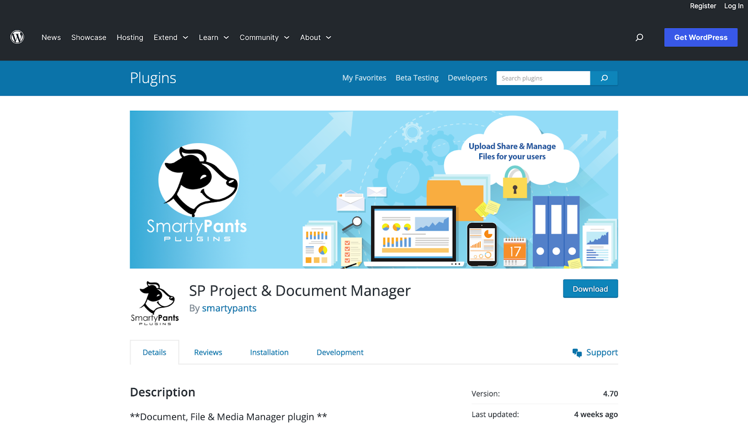Click the Support speech bubbles icon
Image resolution: width=748 pixels, height=423 pixels.
(577, 352)
